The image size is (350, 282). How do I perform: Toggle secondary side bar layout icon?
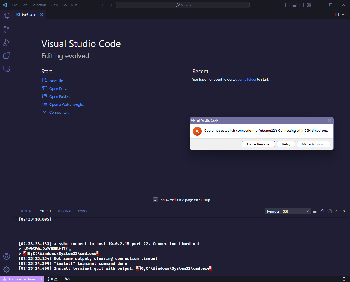point(302,5)
